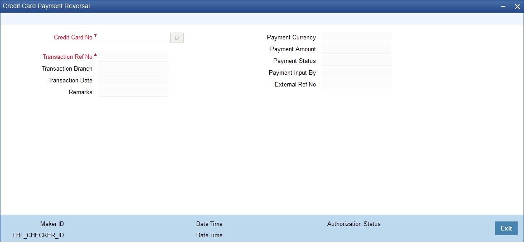This screenshot has height=245, width=524.
Task: Click the External Ref No field
Action: 356,84
